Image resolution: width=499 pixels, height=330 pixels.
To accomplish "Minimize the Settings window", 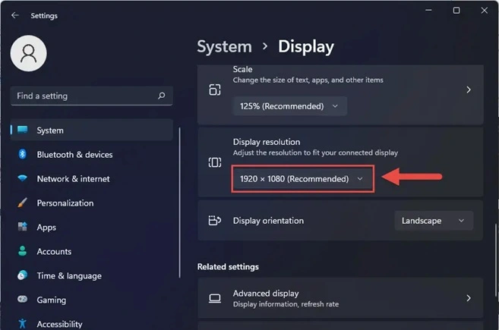I will pyautogui.click(x=428, y=11).
